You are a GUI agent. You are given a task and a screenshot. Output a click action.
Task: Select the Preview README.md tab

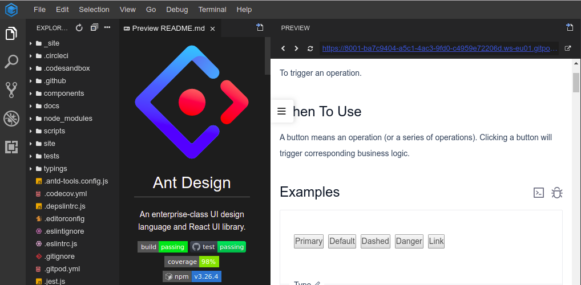(170, 28)
